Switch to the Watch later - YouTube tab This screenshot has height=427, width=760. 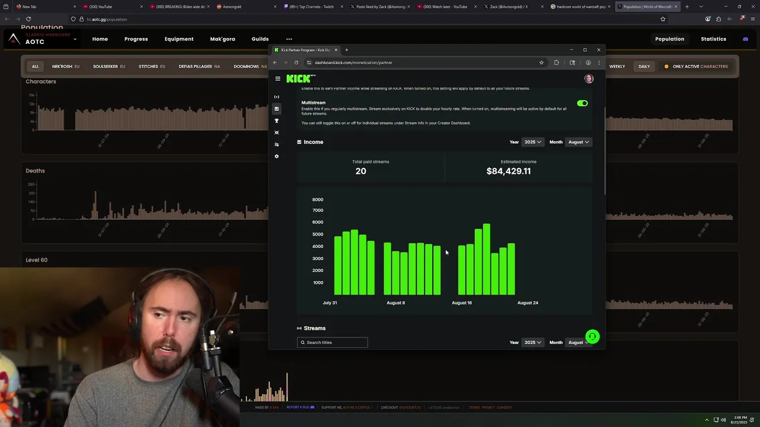[447, 7]
